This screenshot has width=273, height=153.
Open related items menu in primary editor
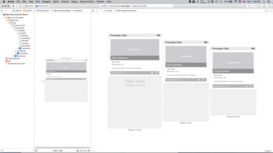tap(2, 11)
